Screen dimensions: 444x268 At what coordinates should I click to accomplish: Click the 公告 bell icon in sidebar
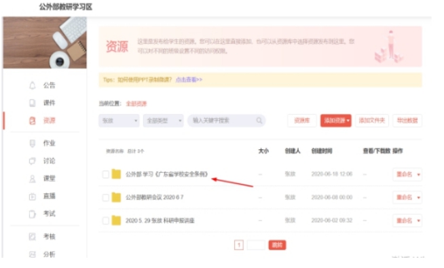coord(33,85)
